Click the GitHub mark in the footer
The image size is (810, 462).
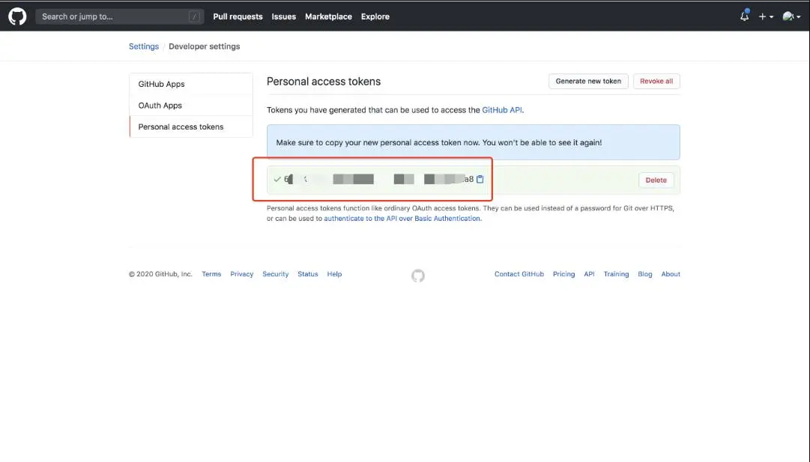click(418, 276)
